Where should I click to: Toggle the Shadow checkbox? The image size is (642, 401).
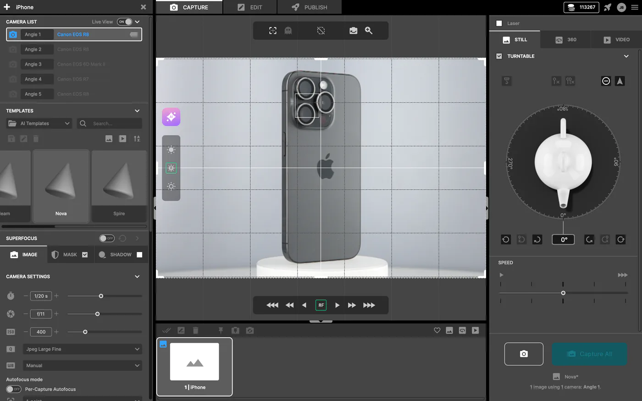click(x=139, y=255)
